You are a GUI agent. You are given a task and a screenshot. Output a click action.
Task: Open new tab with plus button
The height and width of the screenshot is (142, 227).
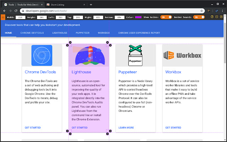coord(91,5)
